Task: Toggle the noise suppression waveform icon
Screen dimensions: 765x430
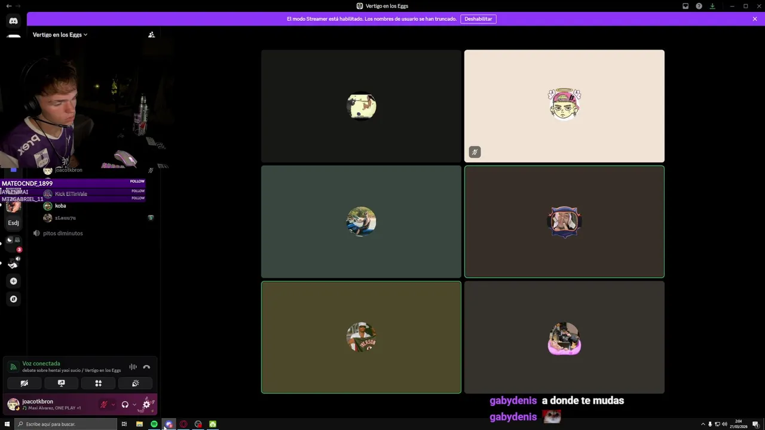Action: (133, 367)
